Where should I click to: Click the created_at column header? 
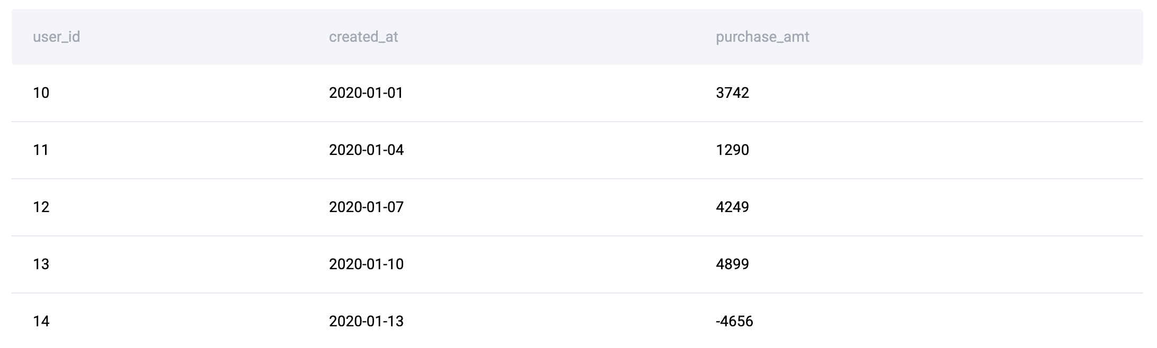363,37
